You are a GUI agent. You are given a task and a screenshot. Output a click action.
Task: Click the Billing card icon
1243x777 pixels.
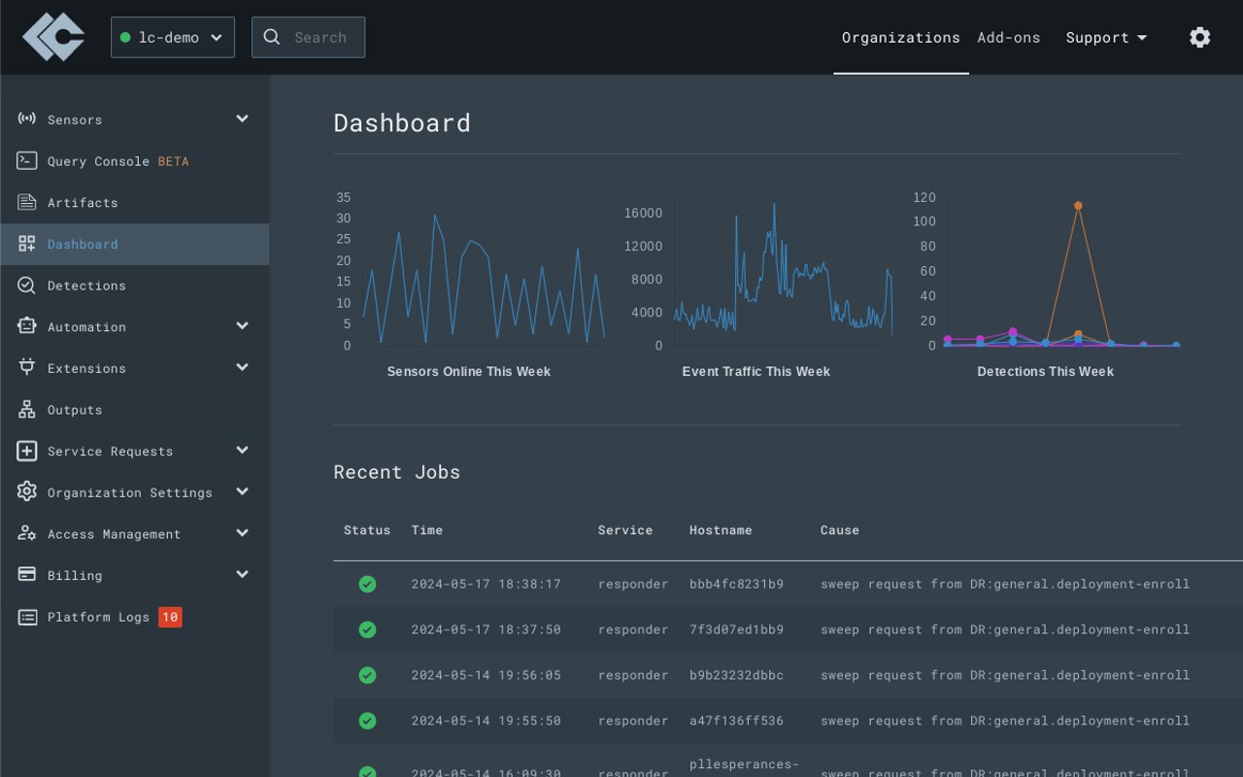pos(27,575)
